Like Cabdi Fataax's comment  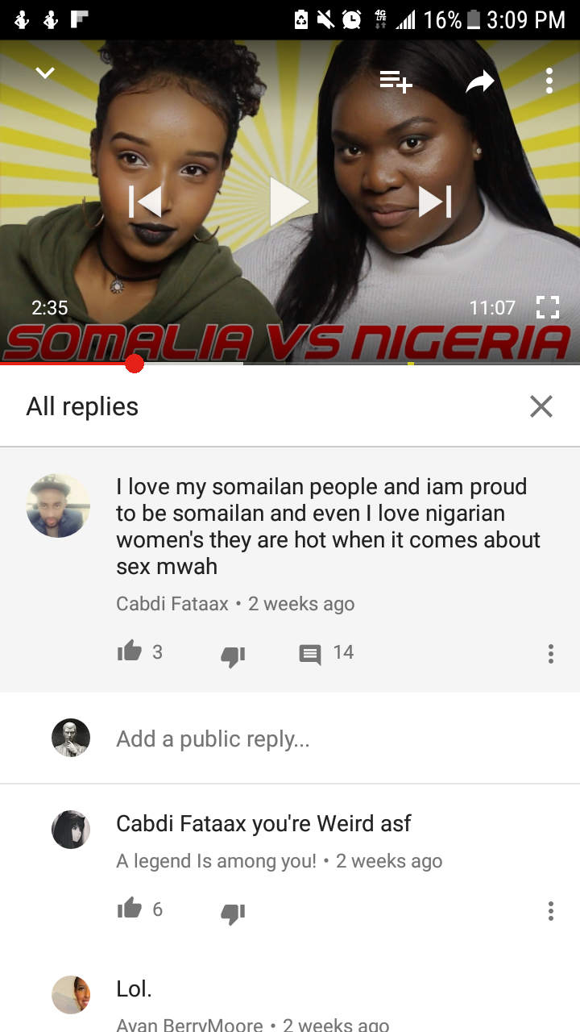(129, 651)
